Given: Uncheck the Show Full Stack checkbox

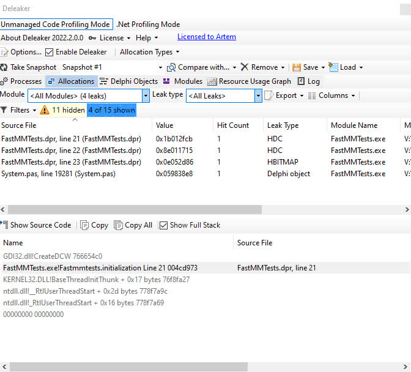Looking at the screenshot, I should coord(163,225).
